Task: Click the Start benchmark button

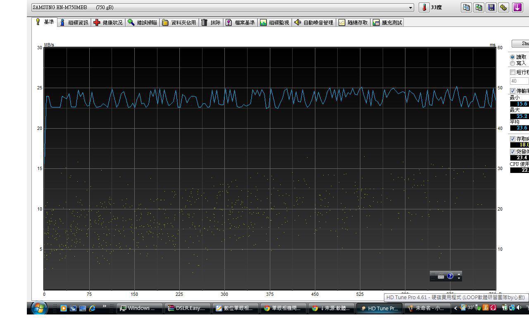Action: tap(520, 43)
